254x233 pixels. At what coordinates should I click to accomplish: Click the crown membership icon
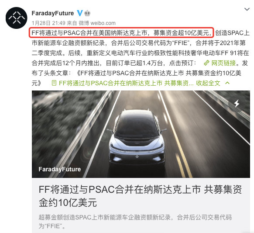tap(87, 13)
